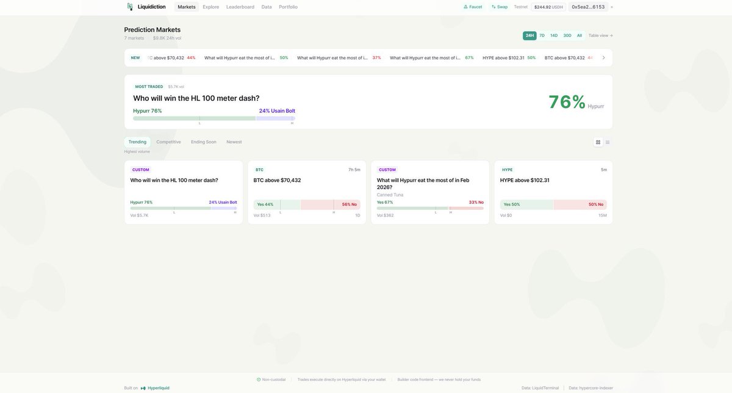Open ticker item HYPE above $102.31 50%
The image size is (732, 393).
click(509, 58)
